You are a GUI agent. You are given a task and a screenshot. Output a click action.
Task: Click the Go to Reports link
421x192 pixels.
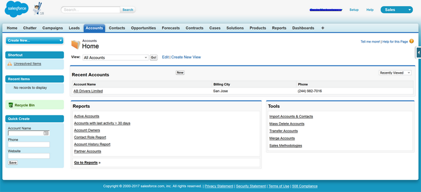[x=86, y=163]
